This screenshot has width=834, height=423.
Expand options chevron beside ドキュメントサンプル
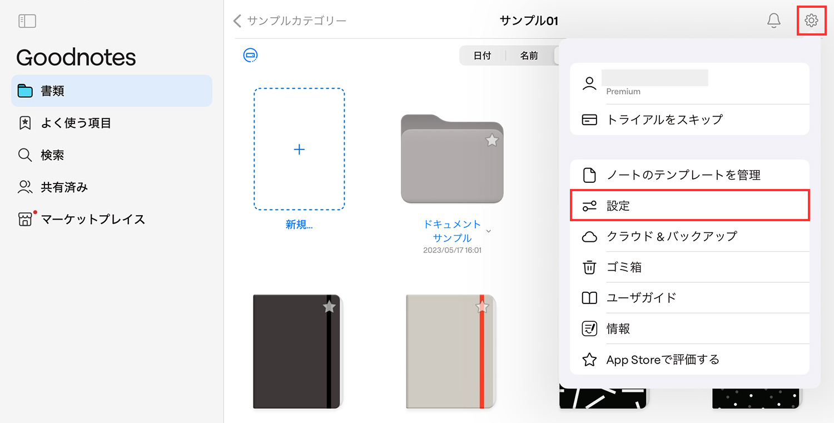click(x=489, y=231)
